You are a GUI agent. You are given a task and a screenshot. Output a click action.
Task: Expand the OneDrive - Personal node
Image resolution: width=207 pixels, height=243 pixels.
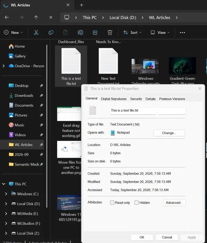pyautogui.click(x=4, y=66)
